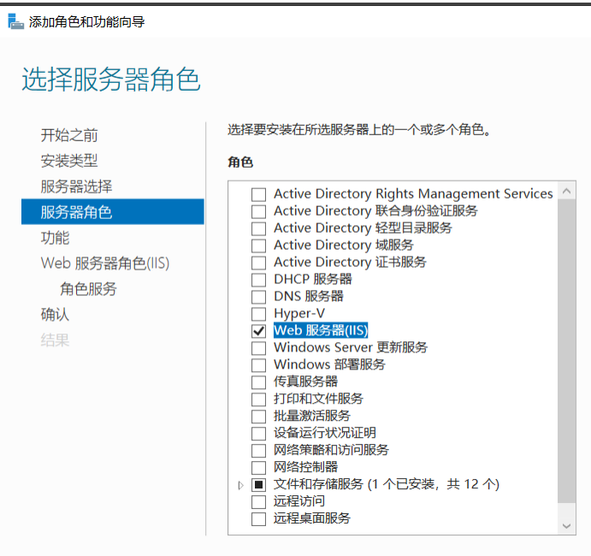
Task: Tick the DNS 服务器 checkbox
Action: (x=258, y=297)
